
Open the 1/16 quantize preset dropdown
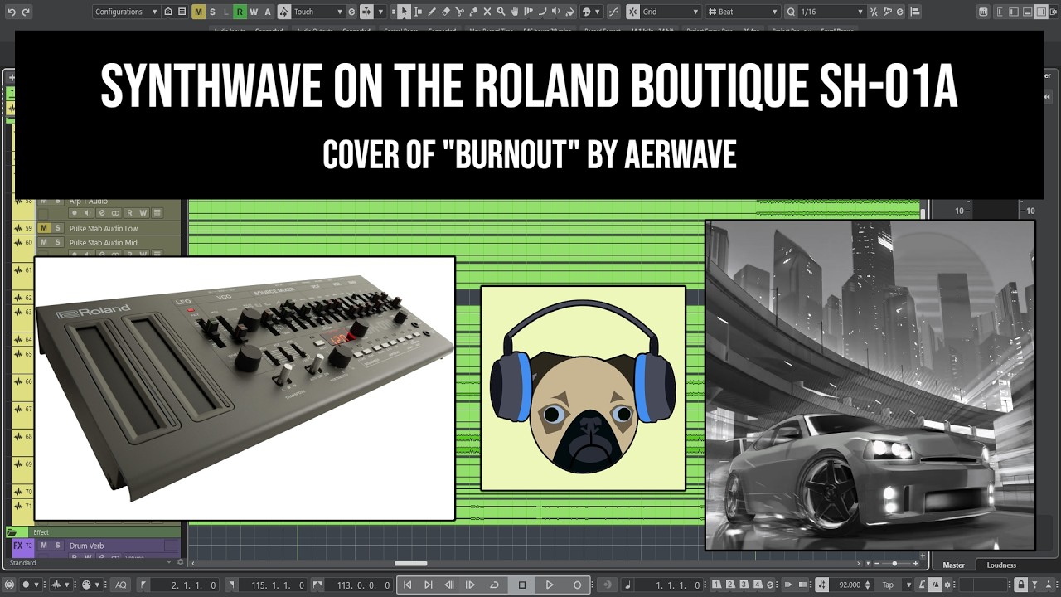coord(831,12)
